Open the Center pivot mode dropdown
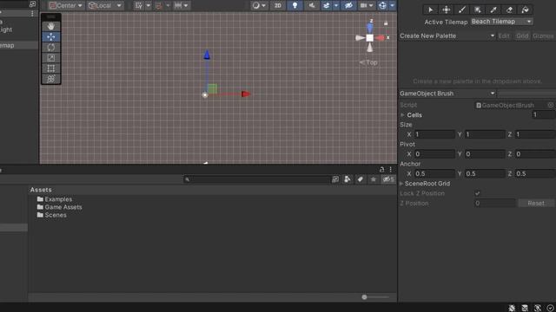 pos(65,5)
